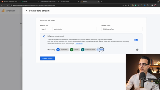Screen dimensions: 160x90
Task: Close the GA4 Course browser tab
Action: [78, 2]
